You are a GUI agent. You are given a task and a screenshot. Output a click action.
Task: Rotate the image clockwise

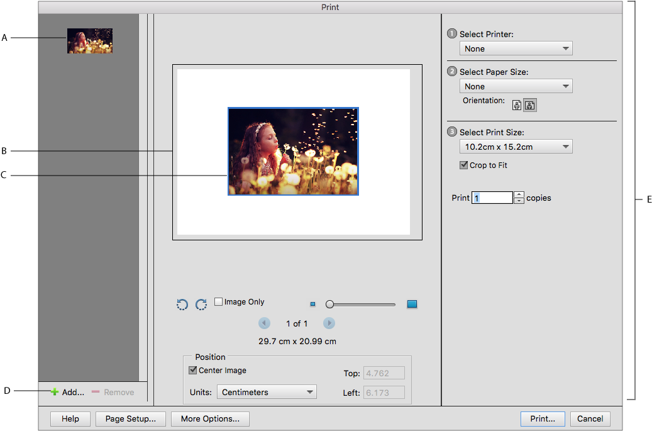coord(201,304)
